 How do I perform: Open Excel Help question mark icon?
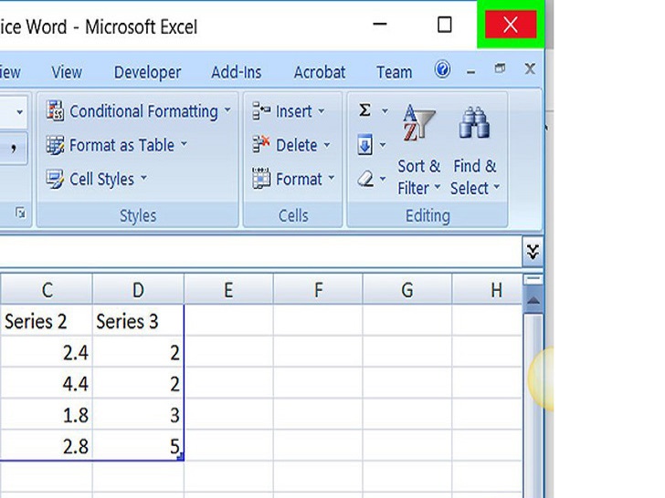point(443,70)
